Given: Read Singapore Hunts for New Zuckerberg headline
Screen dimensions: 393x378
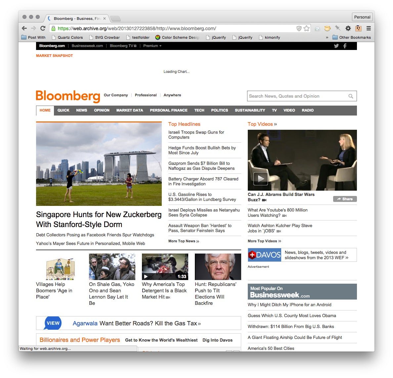Looking at the screenshot, I should click(99, 219).
